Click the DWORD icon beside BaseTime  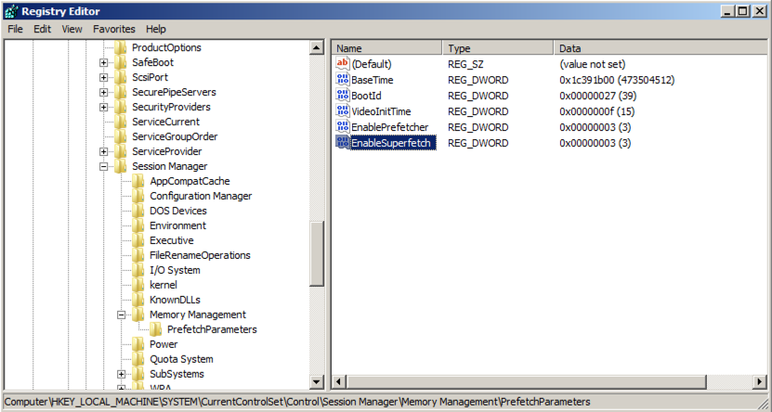[x=342, y=79]
